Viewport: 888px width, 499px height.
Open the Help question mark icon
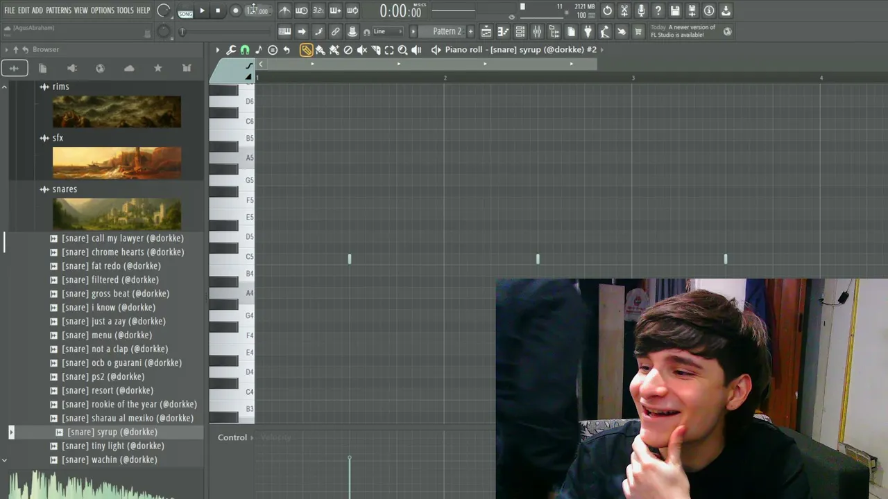658,10
